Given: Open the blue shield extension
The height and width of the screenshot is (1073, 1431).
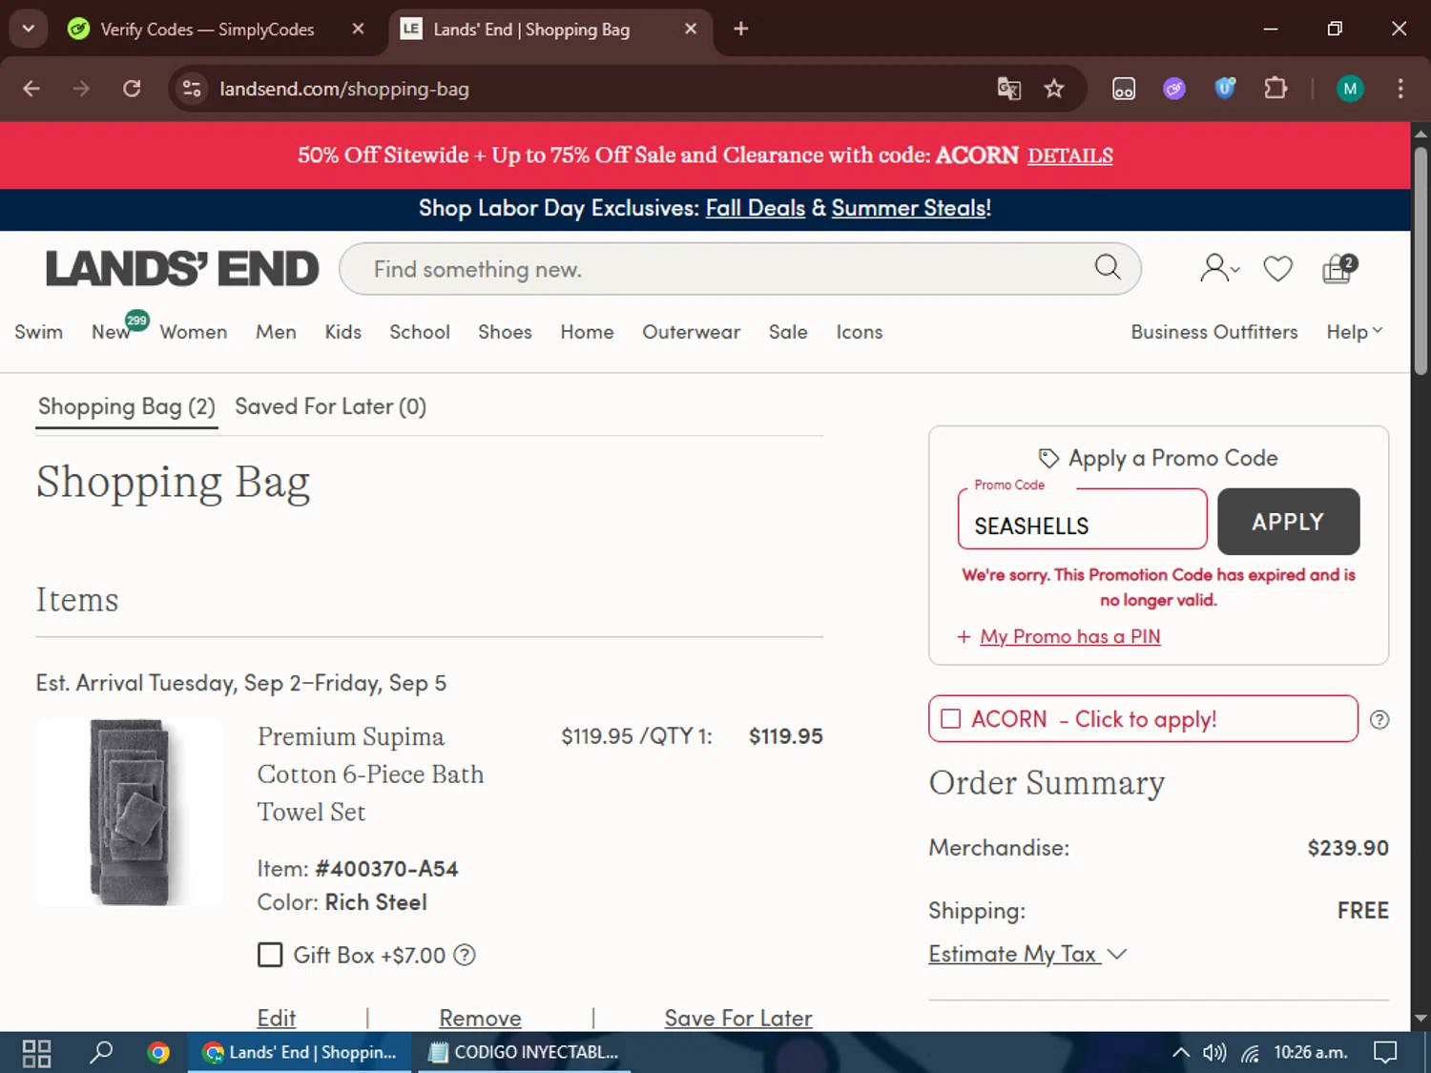Looking at the screenshot, I should 1225,89.
